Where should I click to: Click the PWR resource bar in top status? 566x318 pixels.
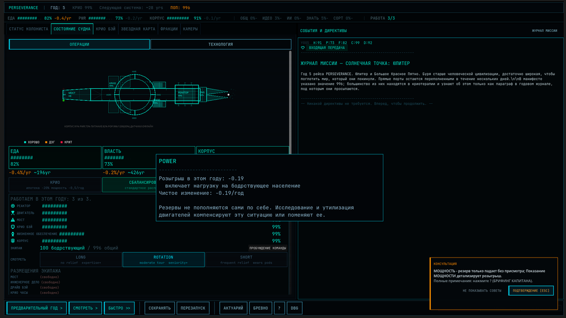click(x=111, y=18)
